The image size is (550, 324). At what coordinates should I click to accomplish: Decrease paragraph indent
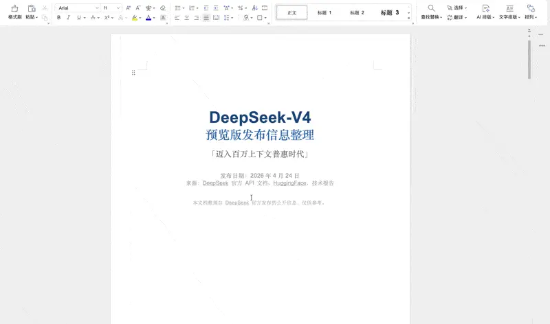pyautogui.click(x=206, y=8)
